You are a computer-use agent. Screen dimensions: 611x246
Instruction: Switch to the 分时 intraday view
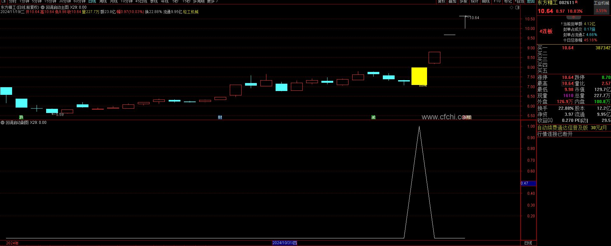[x=12, y=1]
